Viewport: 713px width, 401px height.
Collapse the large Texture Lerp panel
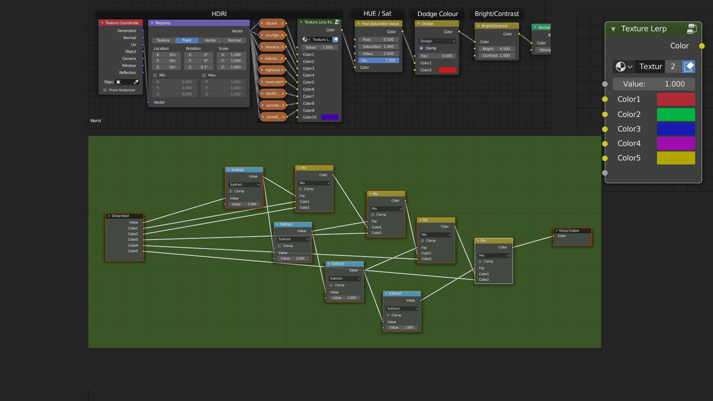[x=613, y=29]
